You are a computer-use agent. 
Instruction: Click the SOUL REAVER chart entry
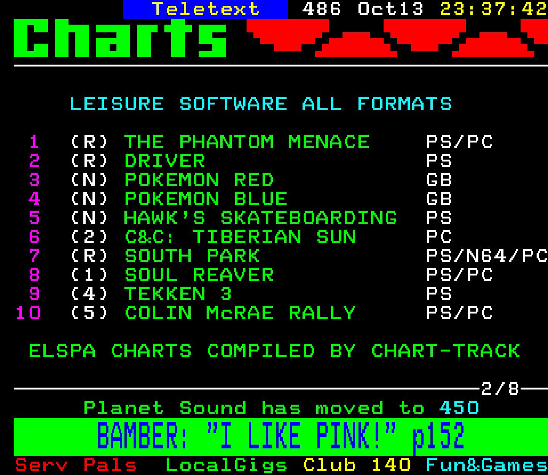199,275
